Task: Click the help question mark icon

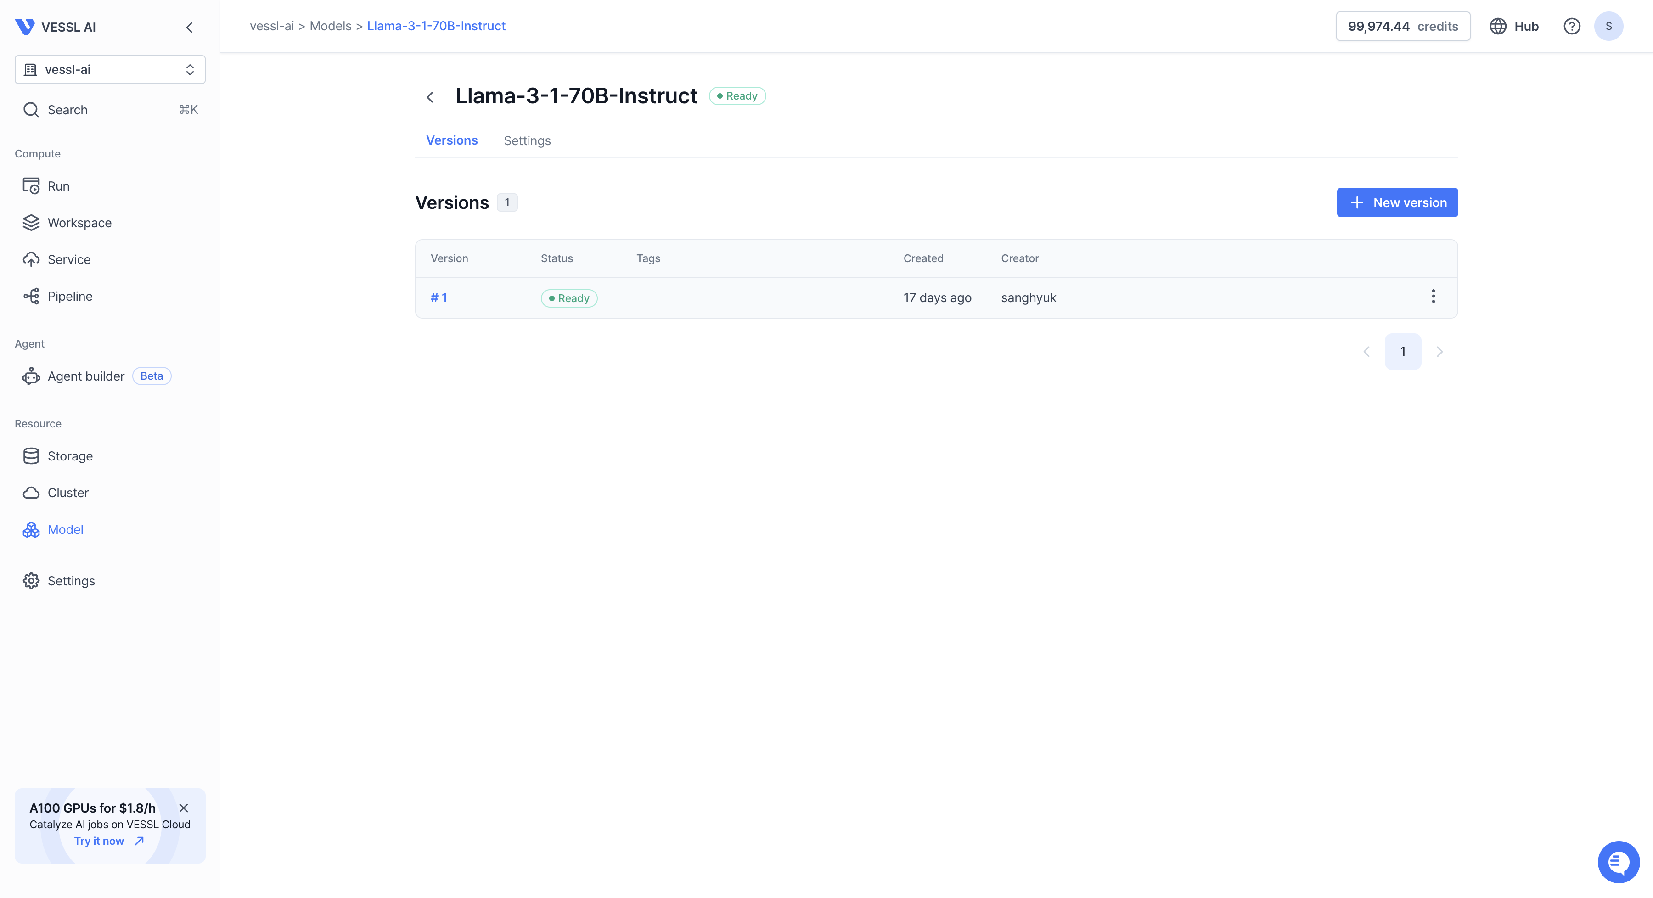Action: click(1572, 26)
